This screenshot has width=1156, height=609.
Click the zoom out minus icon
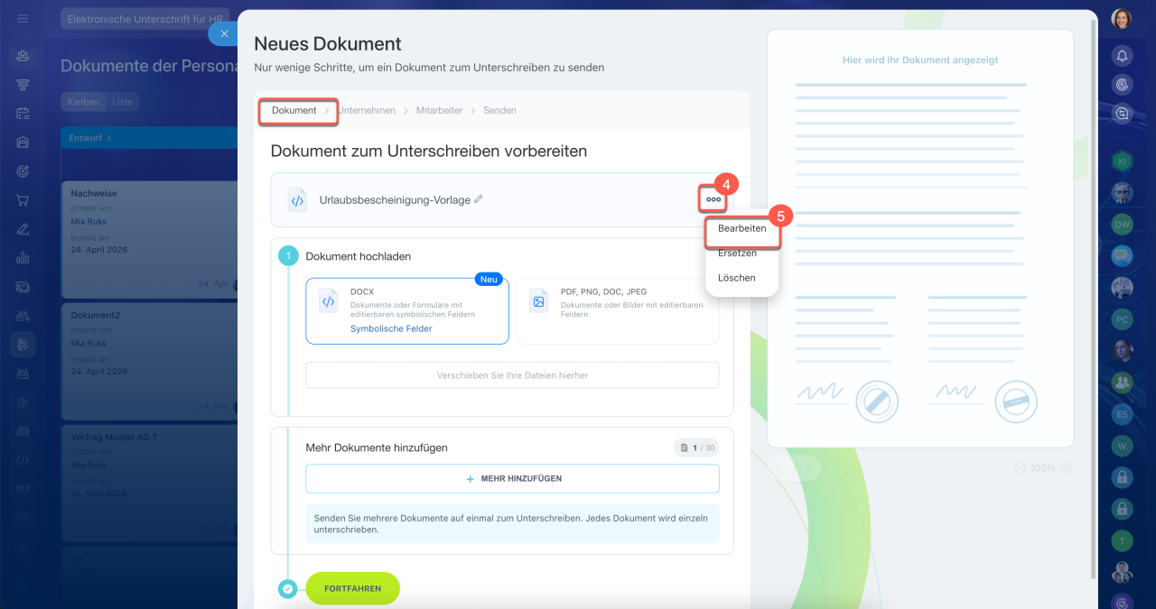coord(1020,468)
